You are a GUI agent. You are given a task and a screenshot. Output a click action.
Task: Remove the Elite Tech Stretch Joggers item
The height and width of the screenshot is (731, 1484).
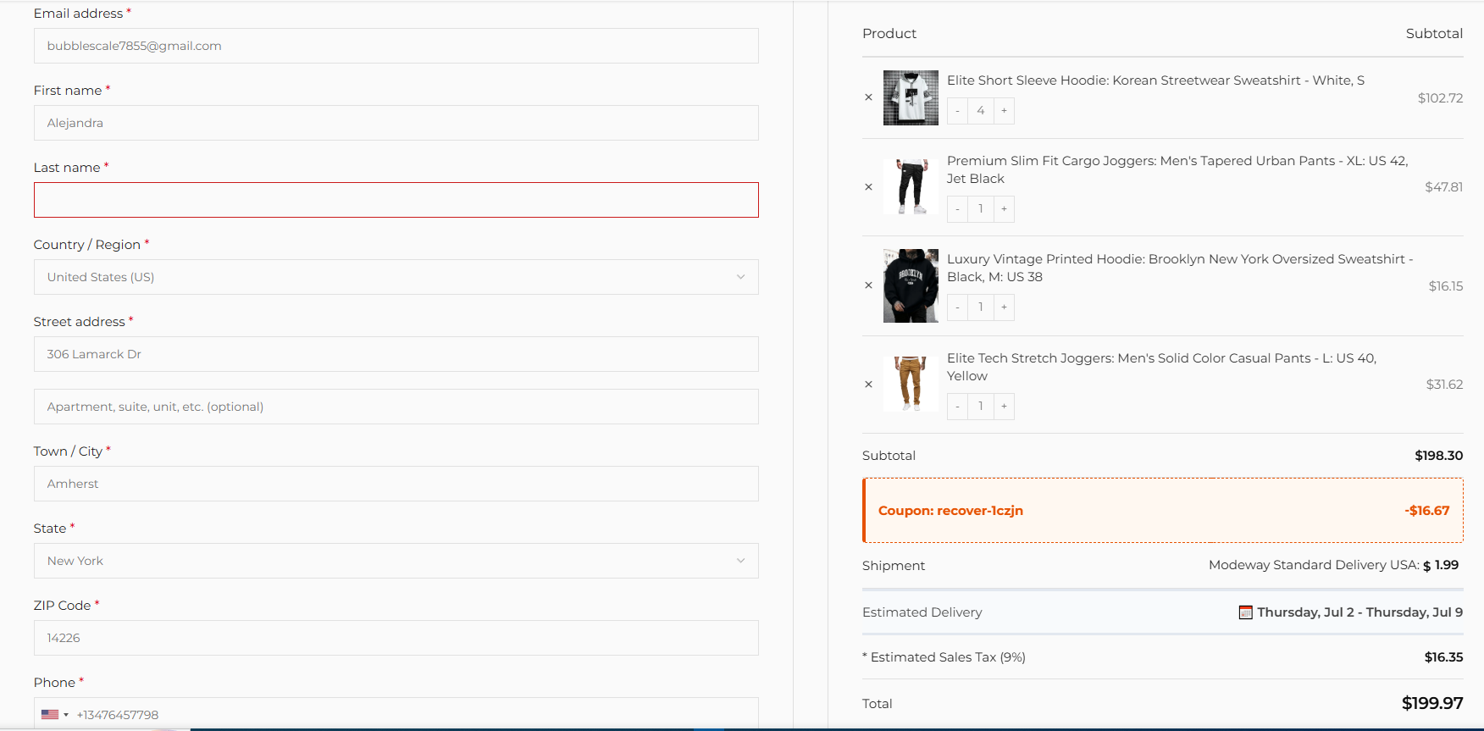868,385
